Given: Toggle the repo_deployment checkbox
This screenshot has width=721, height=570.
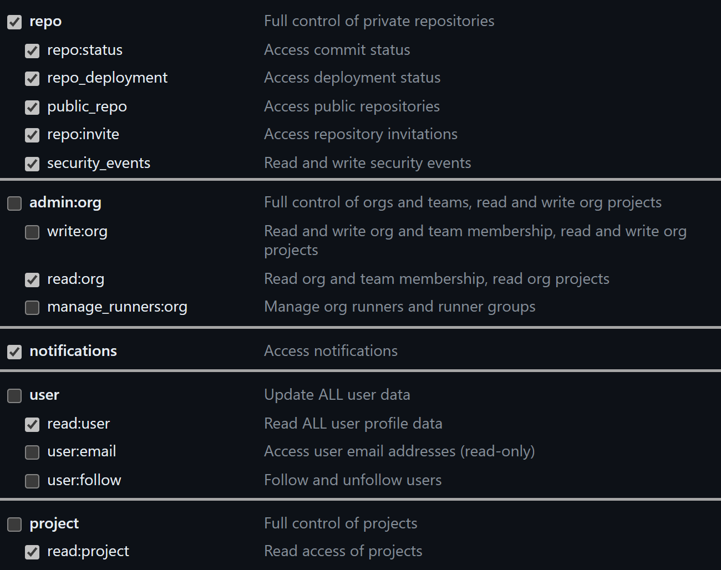Looking at the screenshot, I should point(32,79).
